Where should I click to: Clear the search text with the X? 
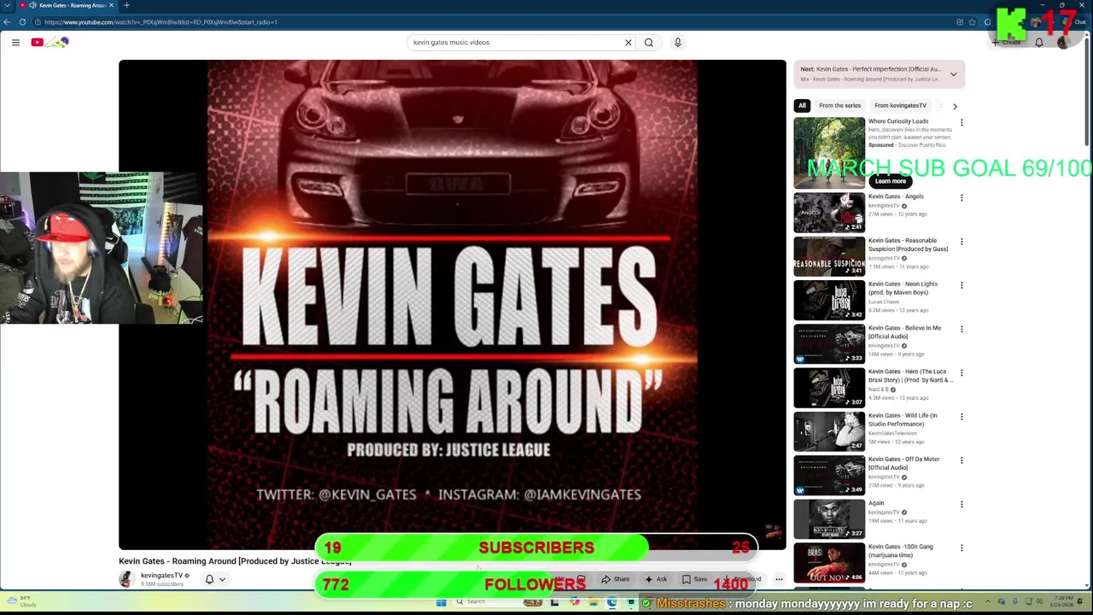tap(628, 42)
